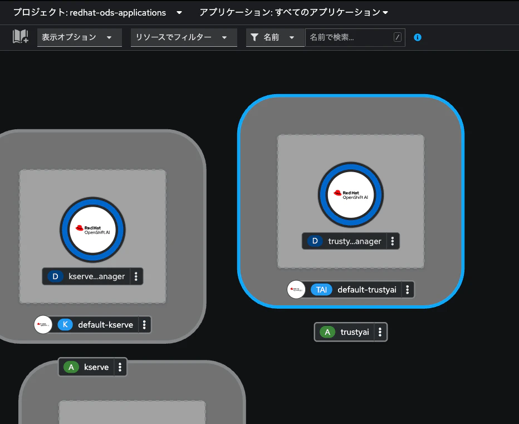The image size is (519, 424).
Task: Open kebab menu for trusty...anager
Action: click(393, 241)
